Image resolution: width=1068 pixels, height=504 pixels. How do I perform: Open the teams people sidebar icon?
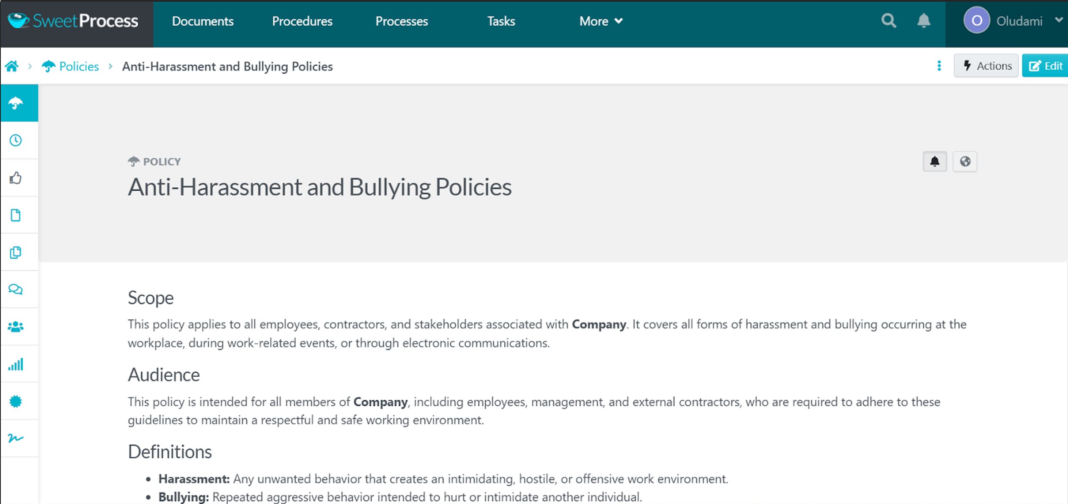click(16, 327)
